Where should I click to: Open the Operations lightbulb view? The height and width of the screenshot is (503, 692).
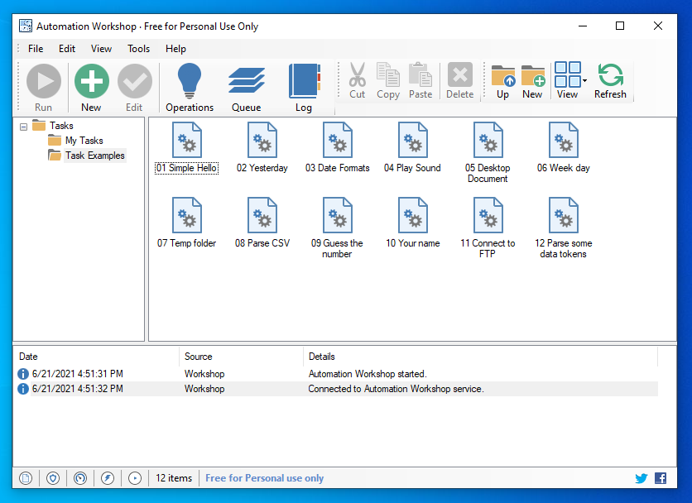pos(190,88)
